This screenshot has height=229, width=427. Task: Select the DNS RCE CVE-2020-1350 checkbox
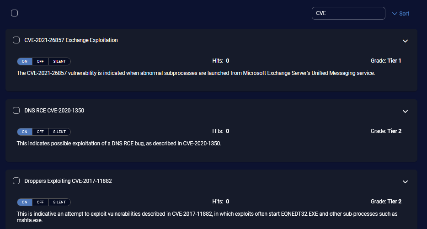pyautogui.click(x=16, y=111)
